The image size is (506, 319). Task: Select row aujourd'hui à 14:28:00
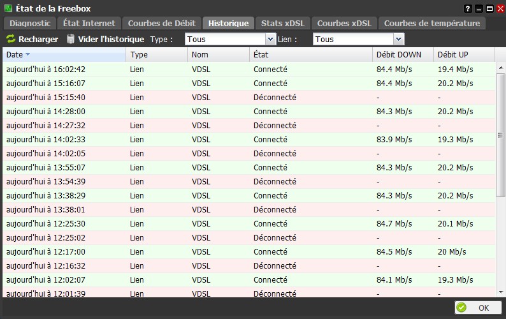tap(249, 112)
